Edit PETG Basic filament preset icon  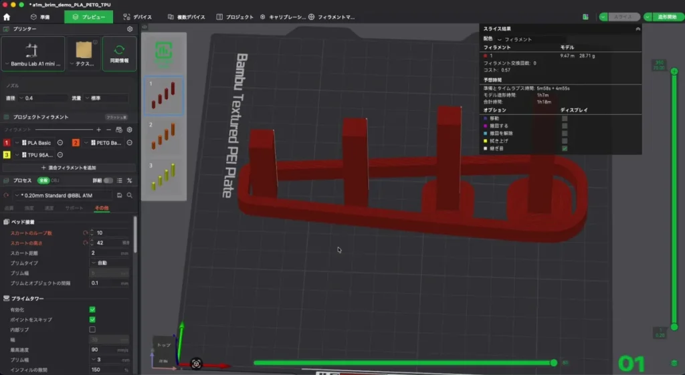[x=129, y=143]
